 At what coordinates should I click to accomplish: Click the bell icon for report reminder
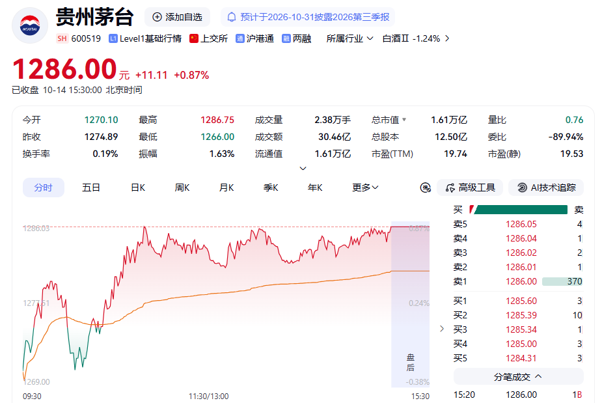232,17
